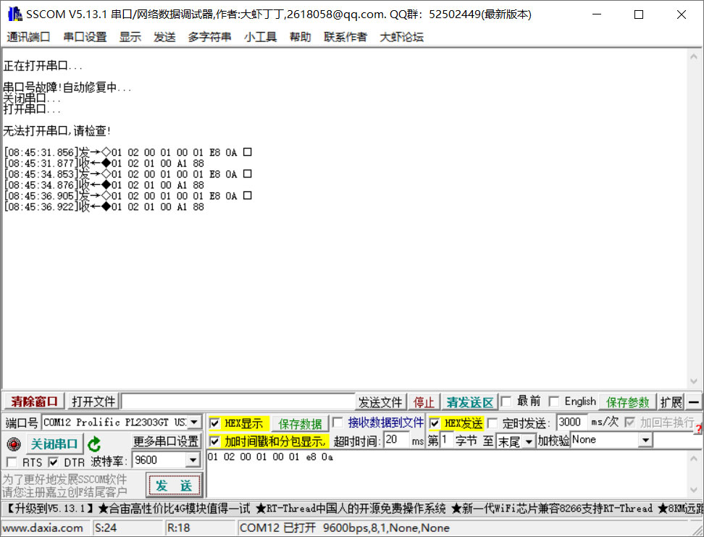704x537 pixels.
Task: Click the file path input field
Action: (238, 401)
